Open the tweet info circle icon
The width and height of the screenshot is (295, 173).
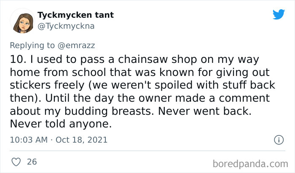click(x=278, y=140)
